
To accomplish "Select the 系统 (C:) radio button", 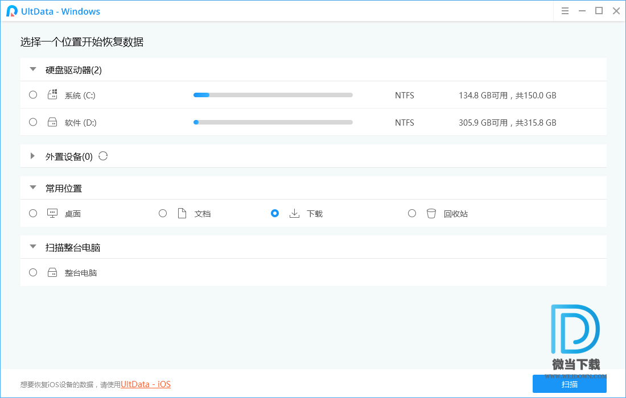I will pyautogui.click(x=33, y=94).
